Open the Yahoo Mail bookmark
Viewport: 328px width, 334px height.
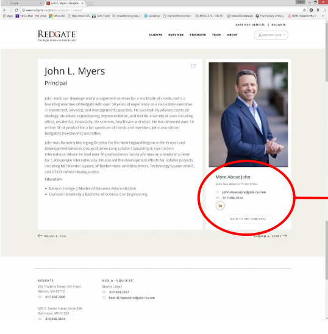click(x=24, y=16)
